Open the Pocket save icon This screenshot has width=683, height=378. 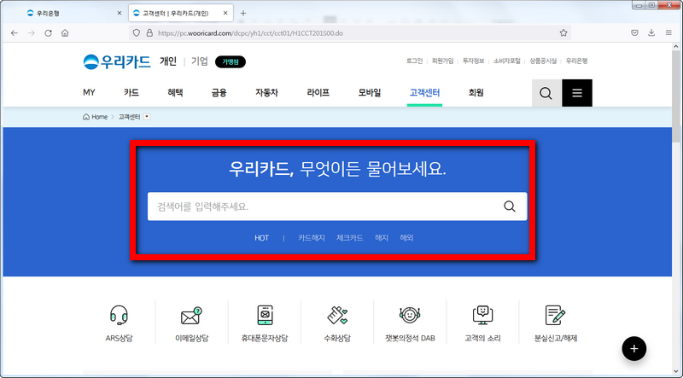(x=634, y=33)
